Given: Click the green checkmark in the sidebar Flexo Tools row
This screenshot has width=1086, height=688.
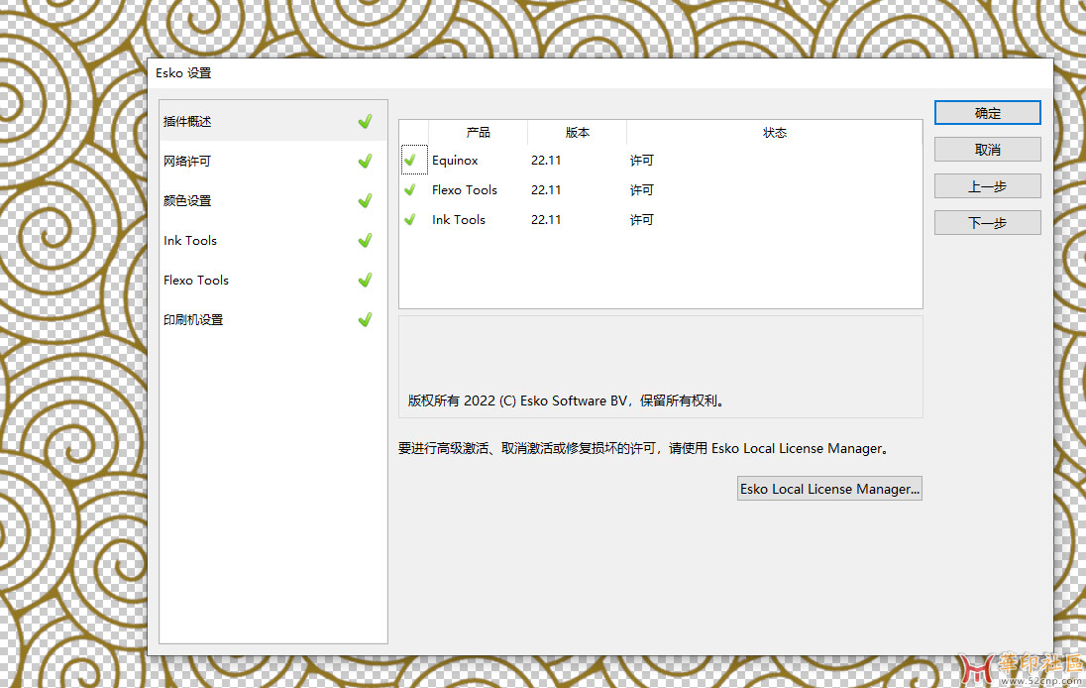Looking at the screenshot, I should tap(365, 280).
